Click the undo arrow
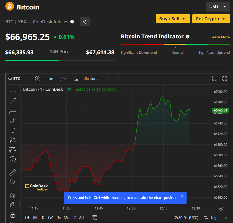This screenshot has height=223, width=233. click(107, 79)
